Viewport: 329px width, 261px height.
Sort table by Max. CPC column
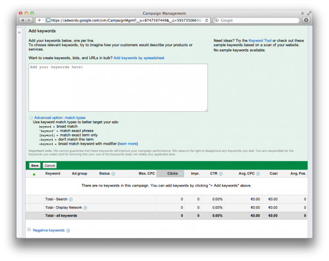click(x=146, y=173)
